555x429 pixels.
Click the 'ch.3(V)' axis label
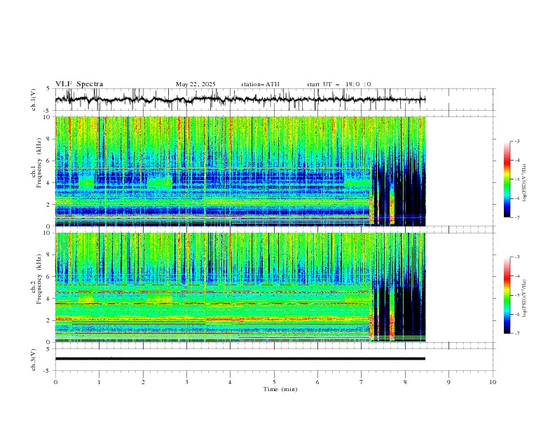(34, 360)
